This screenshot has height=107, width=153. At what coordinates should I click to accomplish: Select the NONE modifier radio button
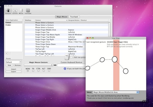click(x=28, y=71)
